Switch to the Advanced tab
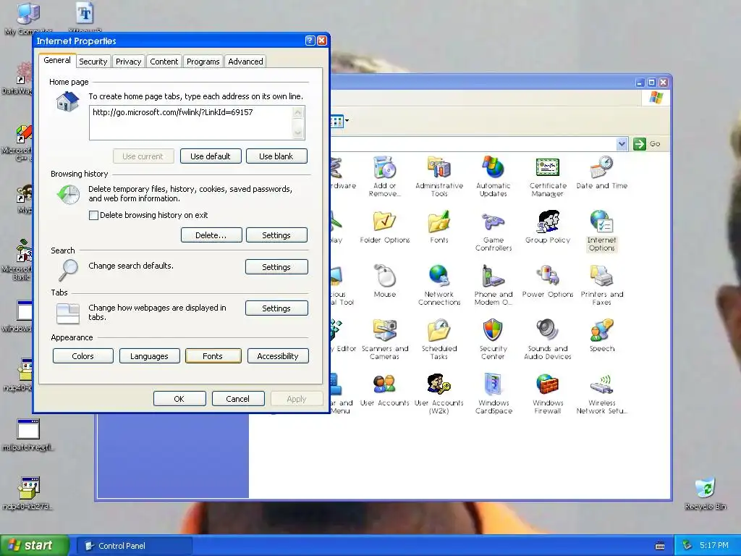The width and height of the screenshot is (741, 556). [246, 62]
